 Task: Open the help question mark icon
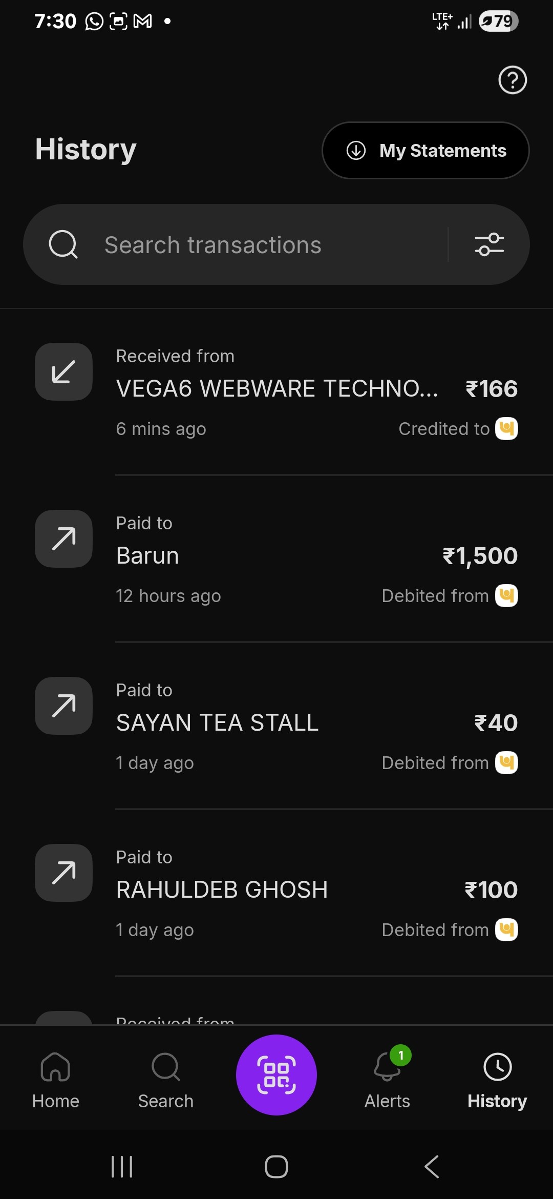pos(513,80)
